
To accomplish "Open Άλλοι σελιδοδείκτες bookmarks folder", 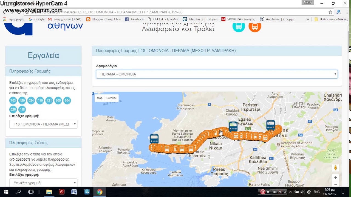I will tap(331, 19).
